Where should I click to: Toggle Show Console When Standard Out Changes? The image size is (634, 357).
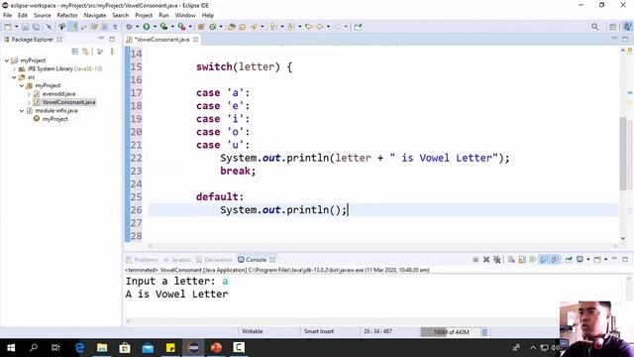tap(544, 260)
